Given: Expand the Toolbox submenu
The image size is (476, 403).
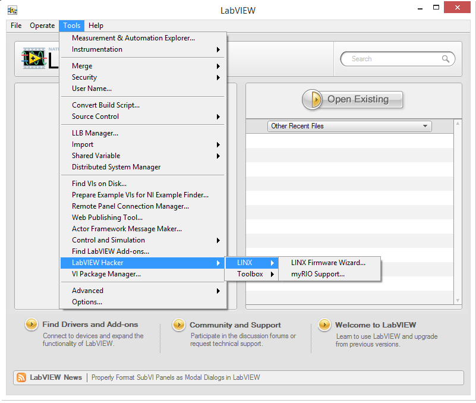Looking at the screenshot, I should click(251, 274).
